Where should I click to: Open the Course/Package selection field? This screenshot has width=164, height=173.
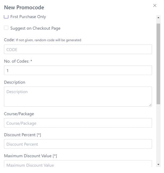coord(78,123)
